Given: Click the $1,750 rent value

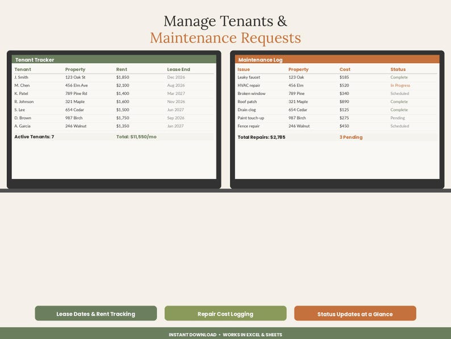Looking at the screenshot, I should pyautogui.click(x=123, y=118).
